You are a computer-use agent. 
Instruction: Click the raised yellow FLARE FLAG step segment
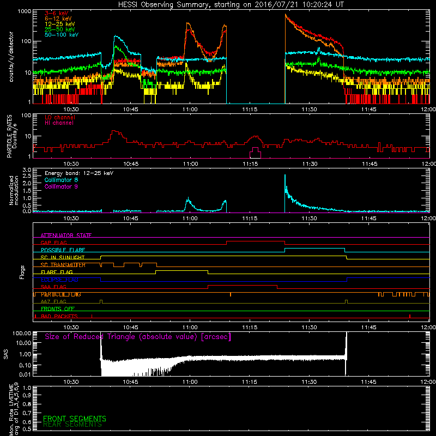(182, 270)
